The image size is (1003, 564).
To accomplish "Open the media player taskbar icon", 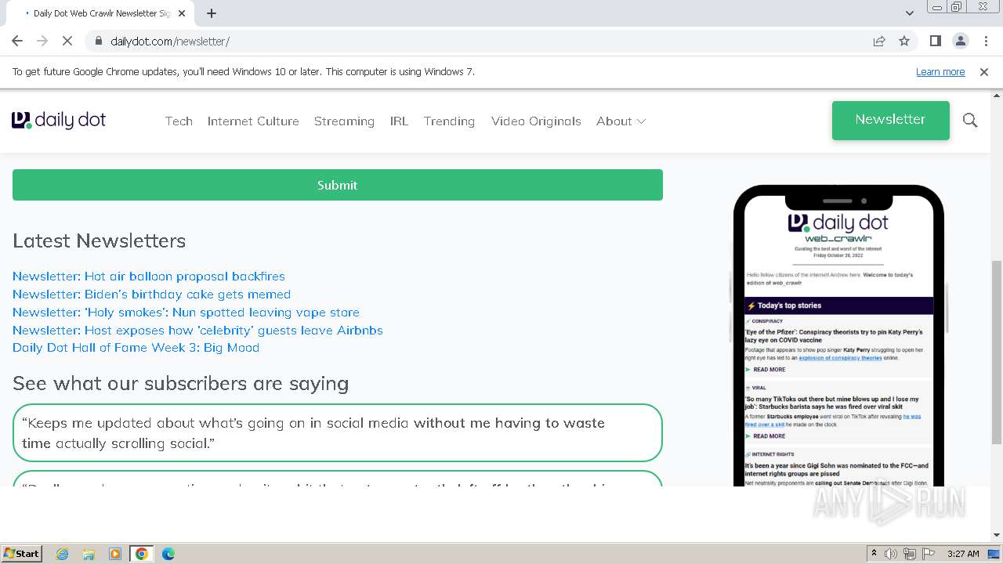I will (x=115, y=554).
